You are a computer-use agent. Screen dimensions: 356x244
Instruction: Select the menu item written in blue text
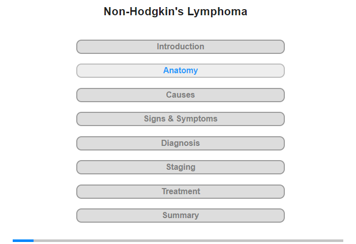point(180,71)
